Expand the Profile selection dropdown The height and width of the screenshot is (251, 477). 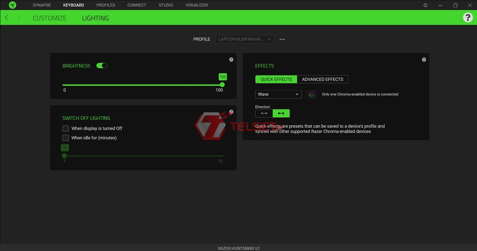pyautogui.click(x=245, y=39)
